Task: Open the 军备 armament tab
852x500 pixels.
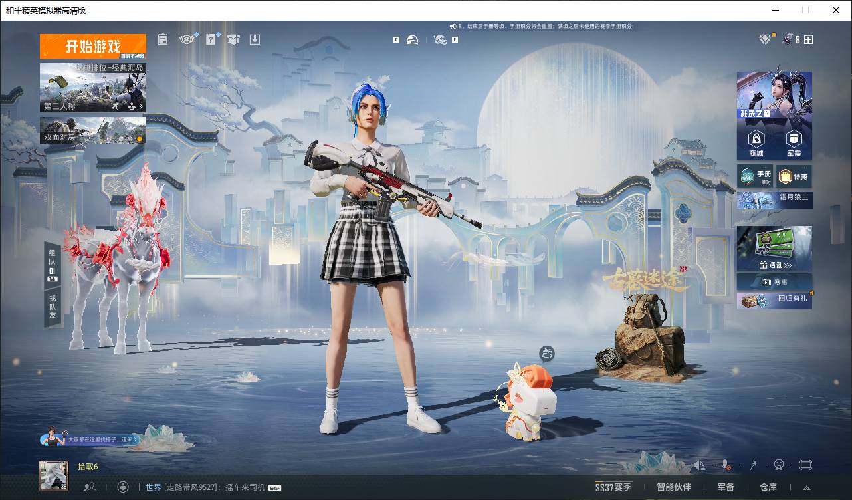Action: point(726,487)
